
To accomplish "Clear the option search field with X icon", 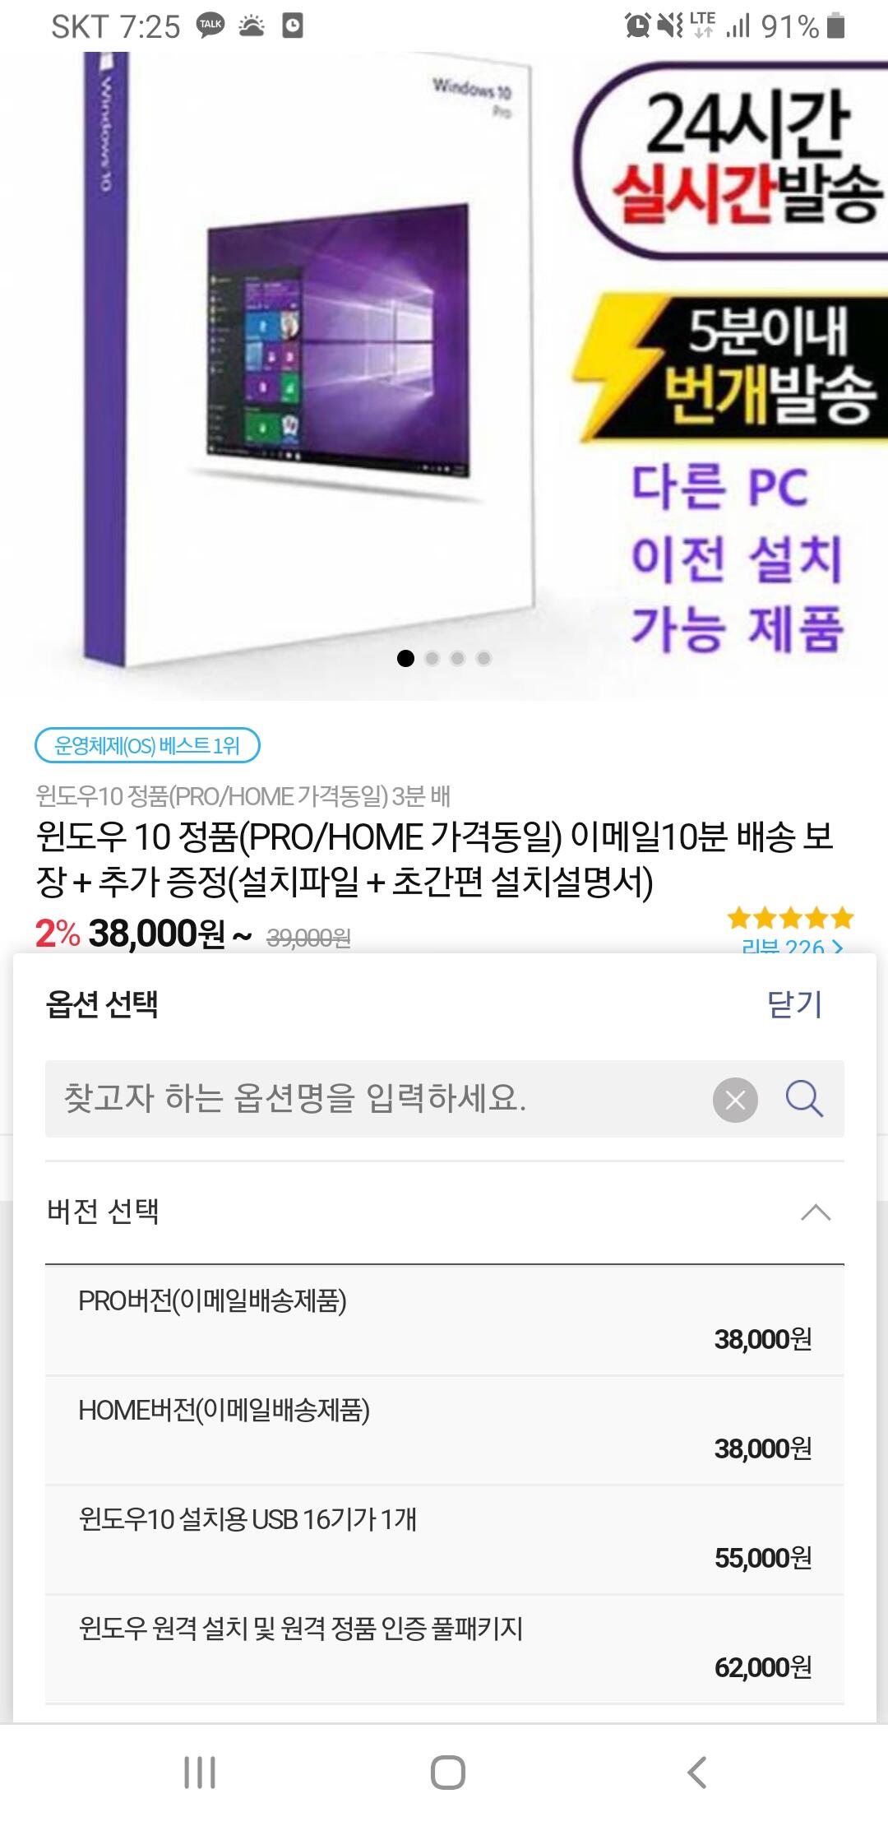I will click(x=735, y=1099).
